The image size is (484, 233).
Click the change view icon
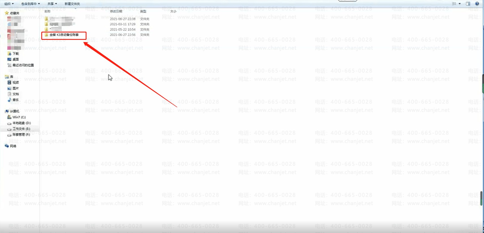click(454, 4)
